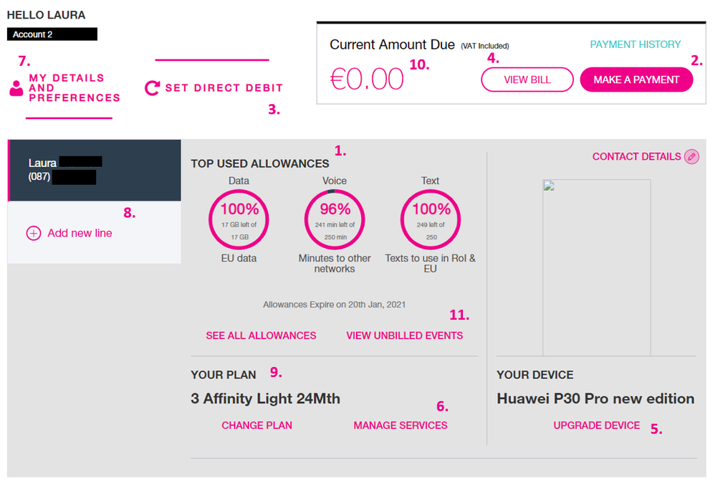Viewport: 715px width, 483px height.
Task: Click the Make a Payment button
Action: coord(637,80)
